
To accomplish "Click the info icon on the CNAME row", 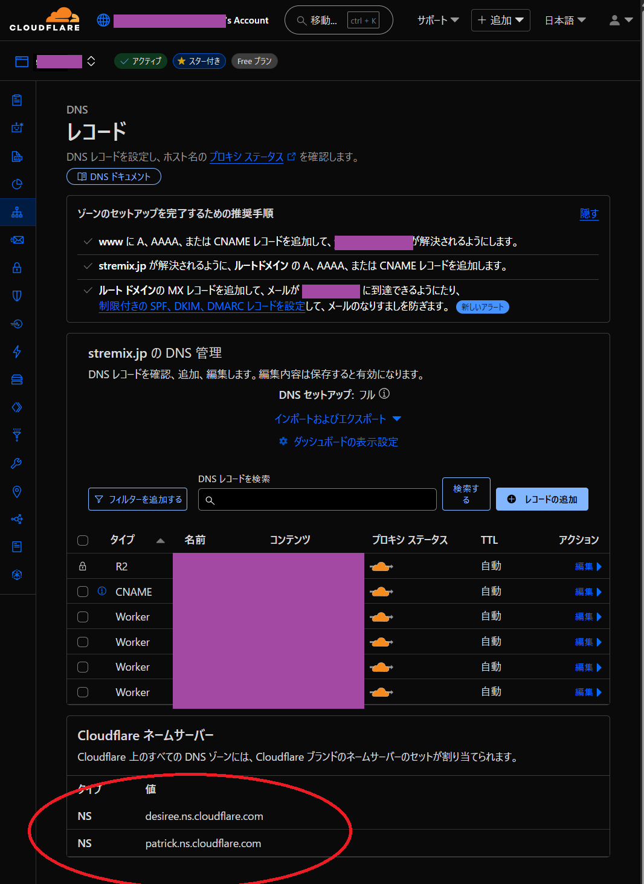I will [x=102, y=591].
